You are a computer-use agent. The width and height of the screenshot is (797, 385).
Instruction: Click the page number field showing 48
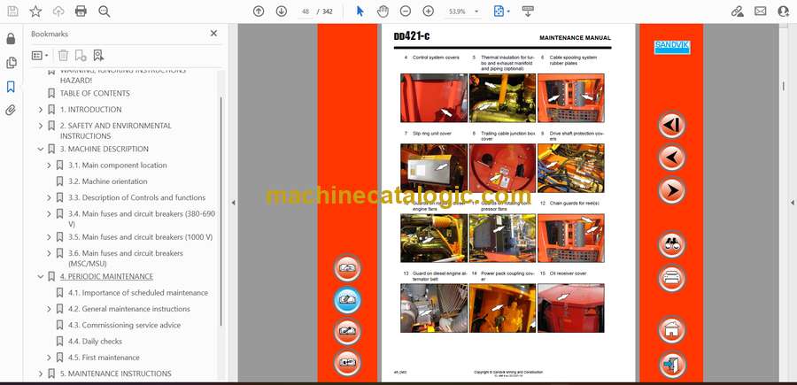click(305, 12)
